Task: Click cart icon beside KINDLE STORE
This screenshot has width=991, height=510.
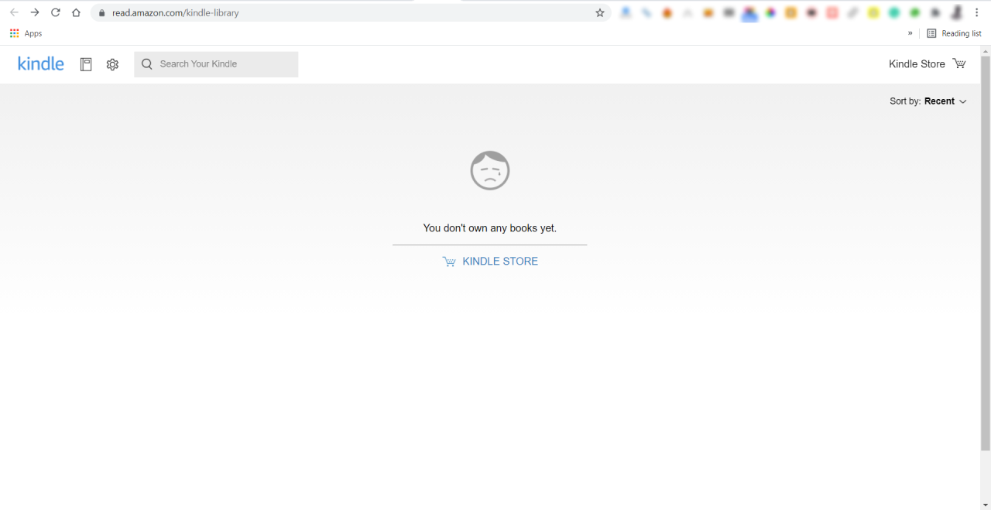Action: [x=449, y=262]
